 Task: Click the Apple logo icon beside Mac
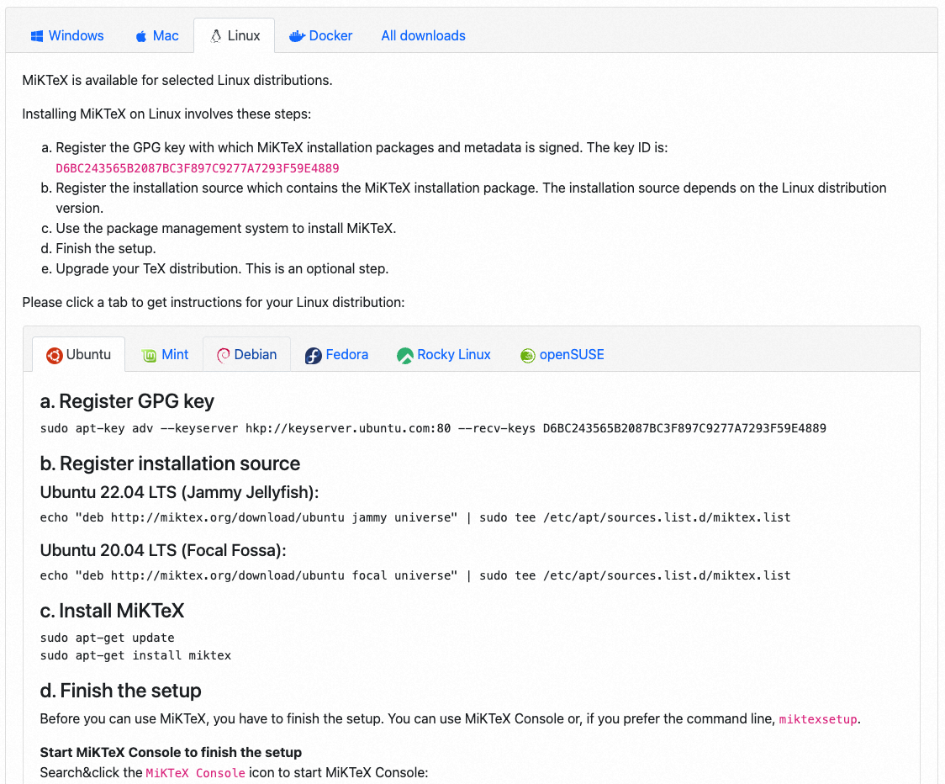pos(141,36)
